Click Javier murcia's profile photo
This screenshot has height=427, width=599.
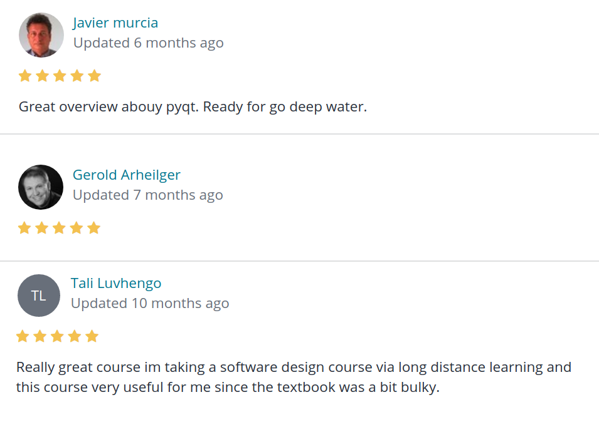tap(41, 35)
